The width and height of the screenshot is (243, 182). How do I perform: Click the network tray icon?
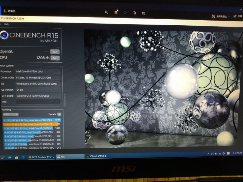click(220, 154)
